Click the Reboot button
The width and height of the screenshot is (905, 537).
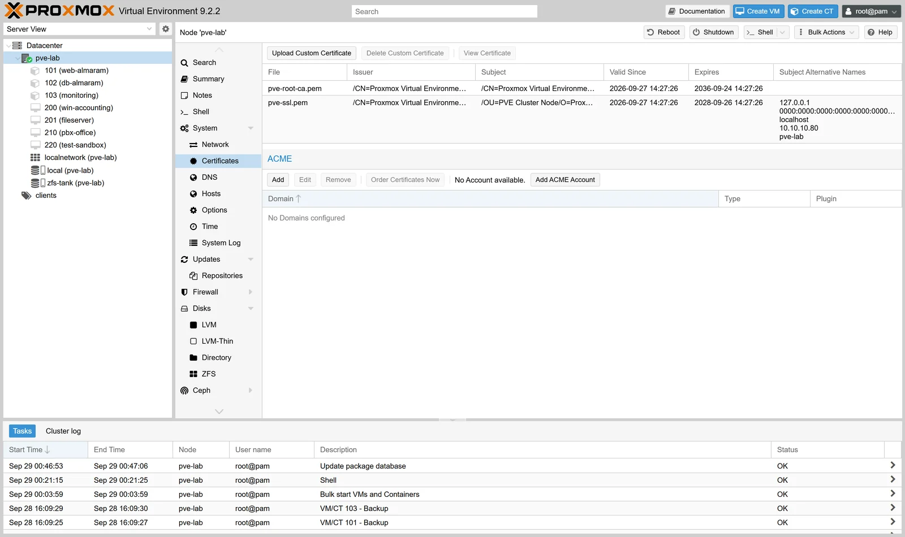(x=664, y=32)
